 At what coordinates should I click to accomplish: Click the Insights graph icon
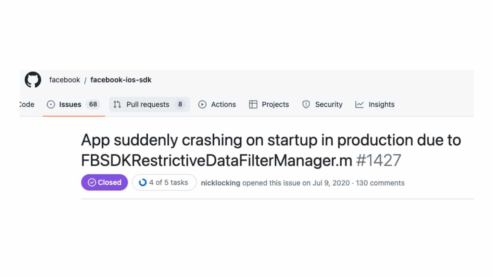[x=359, y=105]
